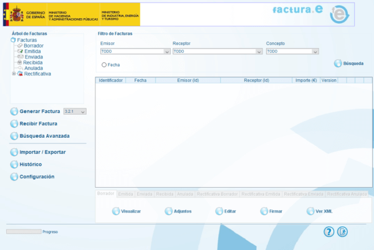Select the Borrador tab
This screenshot has height=250, width=374.
pyautogui.click(x=106, y=194)
